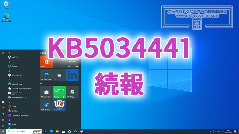239x134 pixels.
Task: Open Task View on the taskbar
Action: [45, 132]
